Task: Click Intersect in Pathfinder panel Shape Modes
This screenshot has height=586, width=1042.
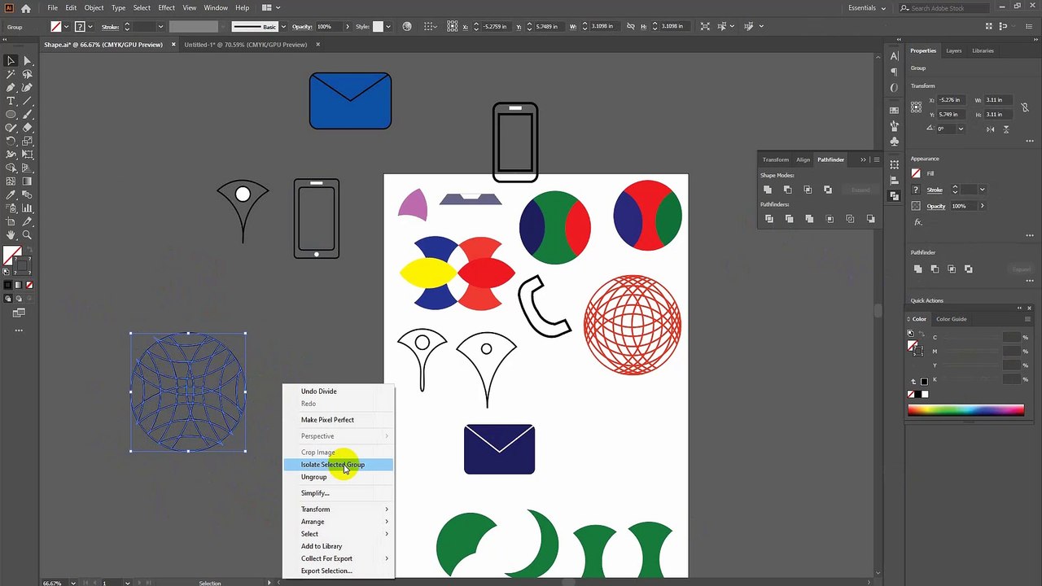Action: [x=808, y=190]
